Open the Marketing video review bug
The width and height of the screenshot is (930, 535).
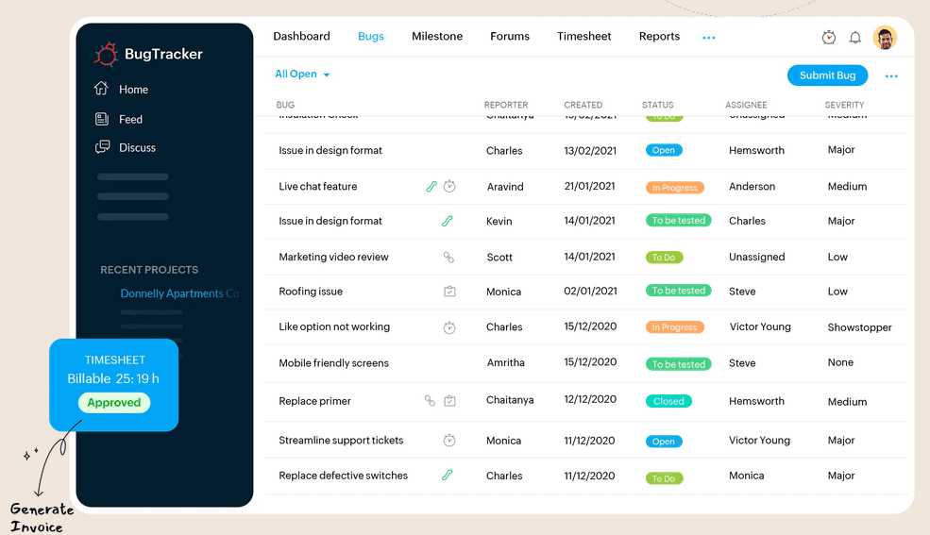click(x=333, y=257)
